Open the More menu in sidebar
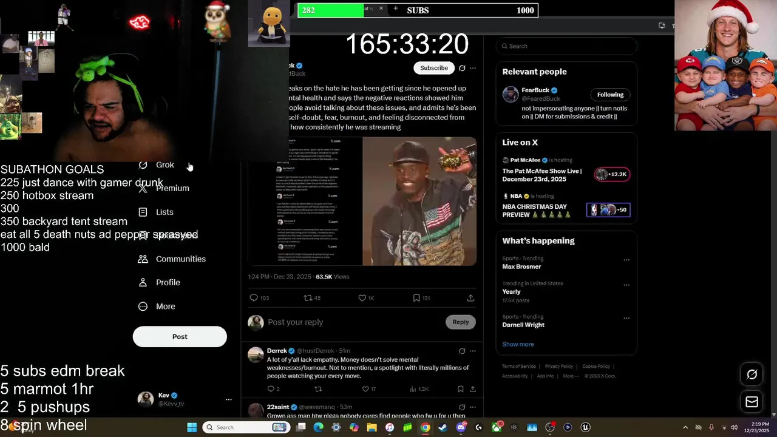Image resolution: width=777 pixels, height=437 pixels. coord(157,307)
